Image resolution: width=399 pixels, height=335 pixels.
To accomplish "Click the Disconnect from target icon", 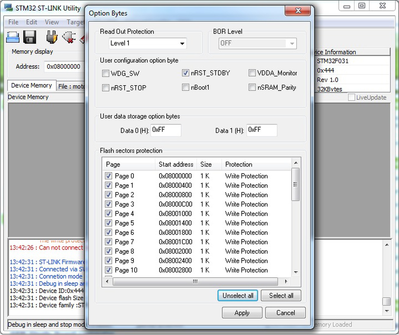I will 69,37.
